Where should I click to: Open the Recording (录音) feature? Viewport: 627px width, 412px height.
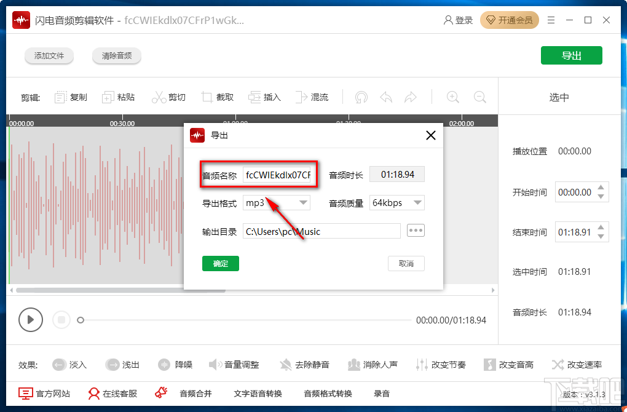382,394
